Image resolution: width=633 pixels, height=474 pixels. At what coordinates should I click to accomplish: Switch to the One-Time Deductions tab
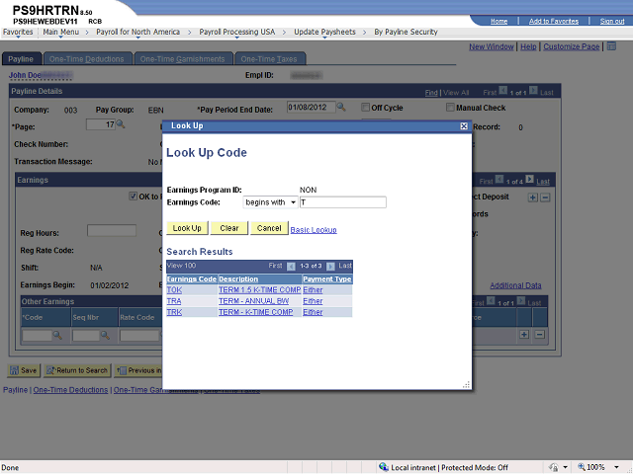[87, 59]
